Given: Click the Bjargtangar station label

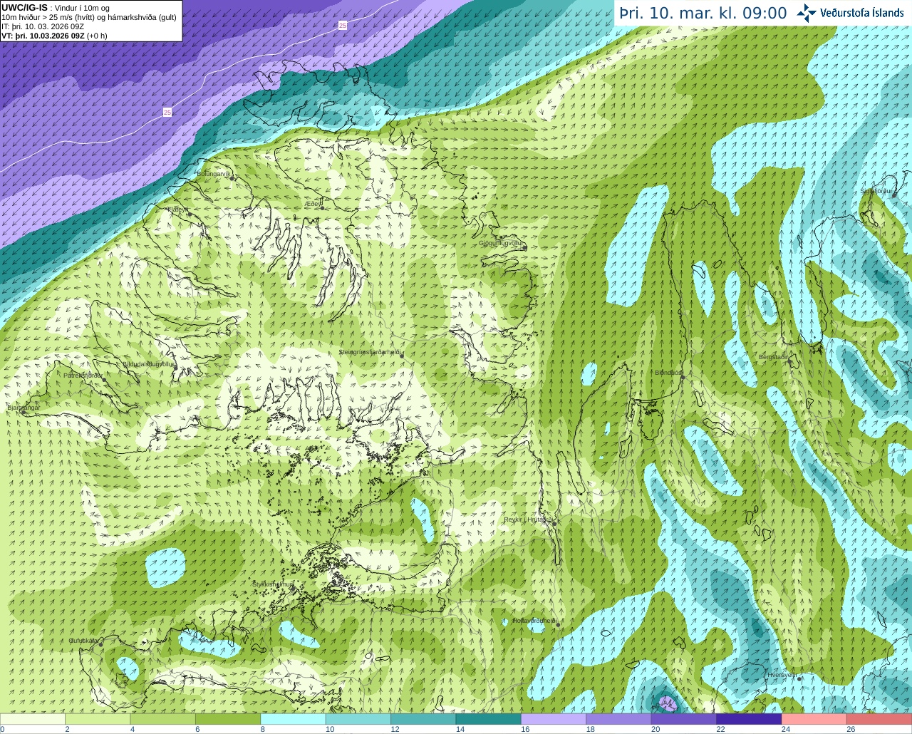Looking at the screenshot, I should pos(24,408).
